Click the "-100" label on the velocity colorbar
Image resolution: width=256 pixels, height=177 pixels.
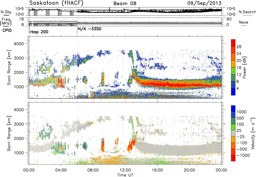pos(242,143)
